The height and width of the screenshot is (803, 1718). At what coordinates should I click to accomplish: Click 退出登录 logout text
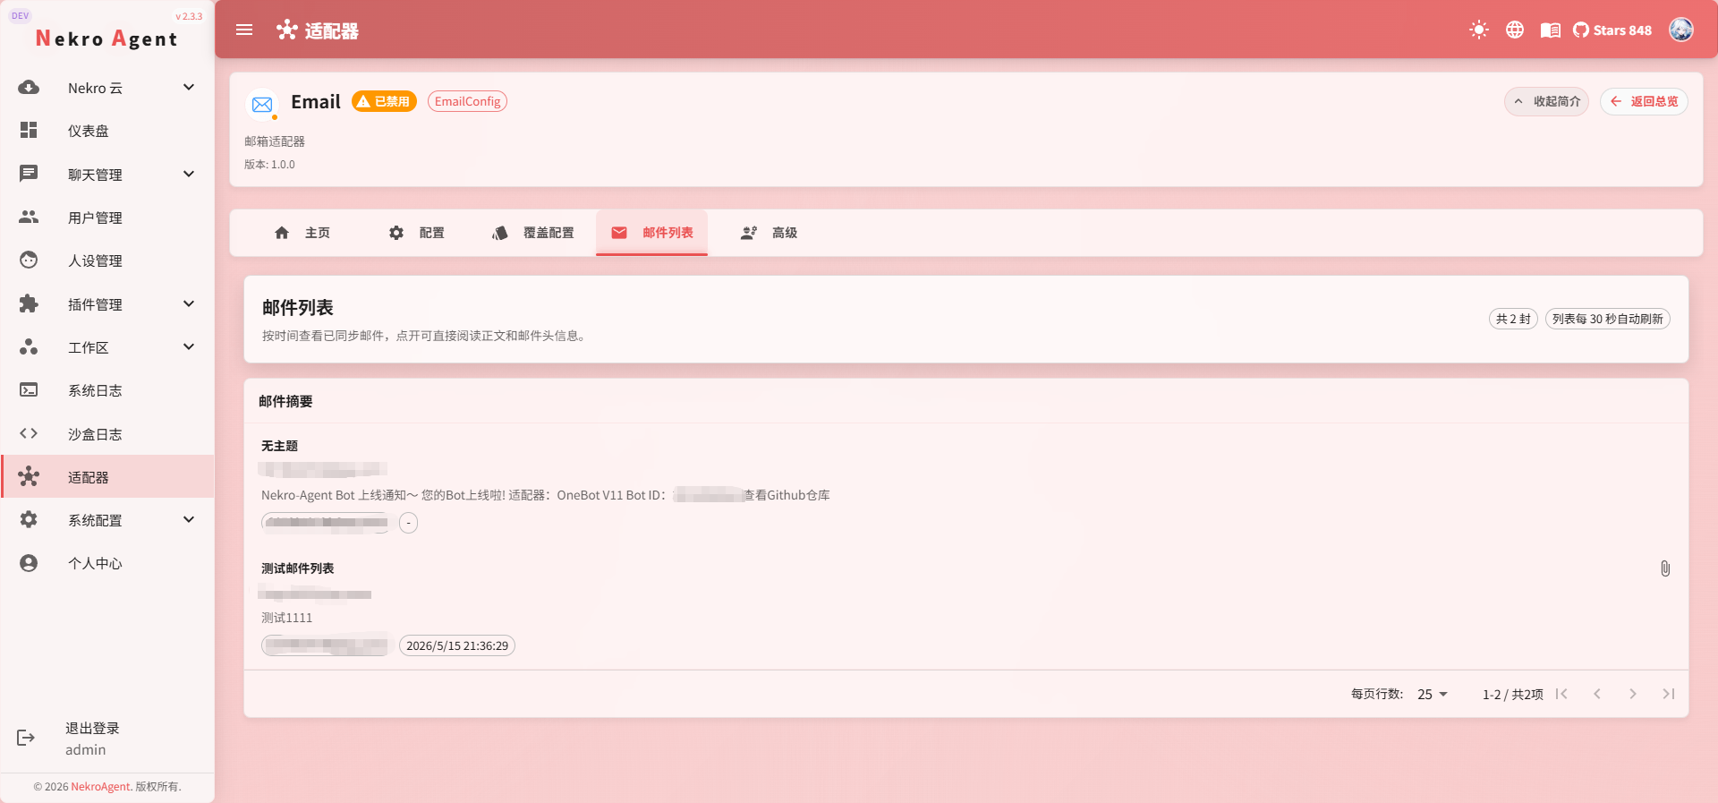92,728
